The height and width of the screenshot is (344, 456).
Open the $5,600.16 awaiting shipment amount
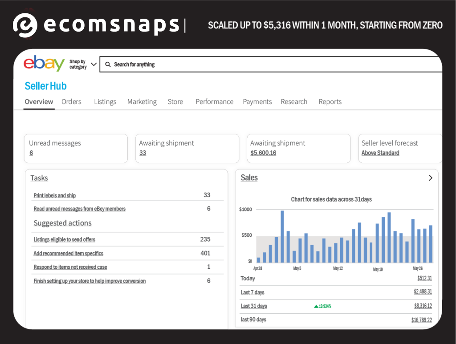point(263,153)
